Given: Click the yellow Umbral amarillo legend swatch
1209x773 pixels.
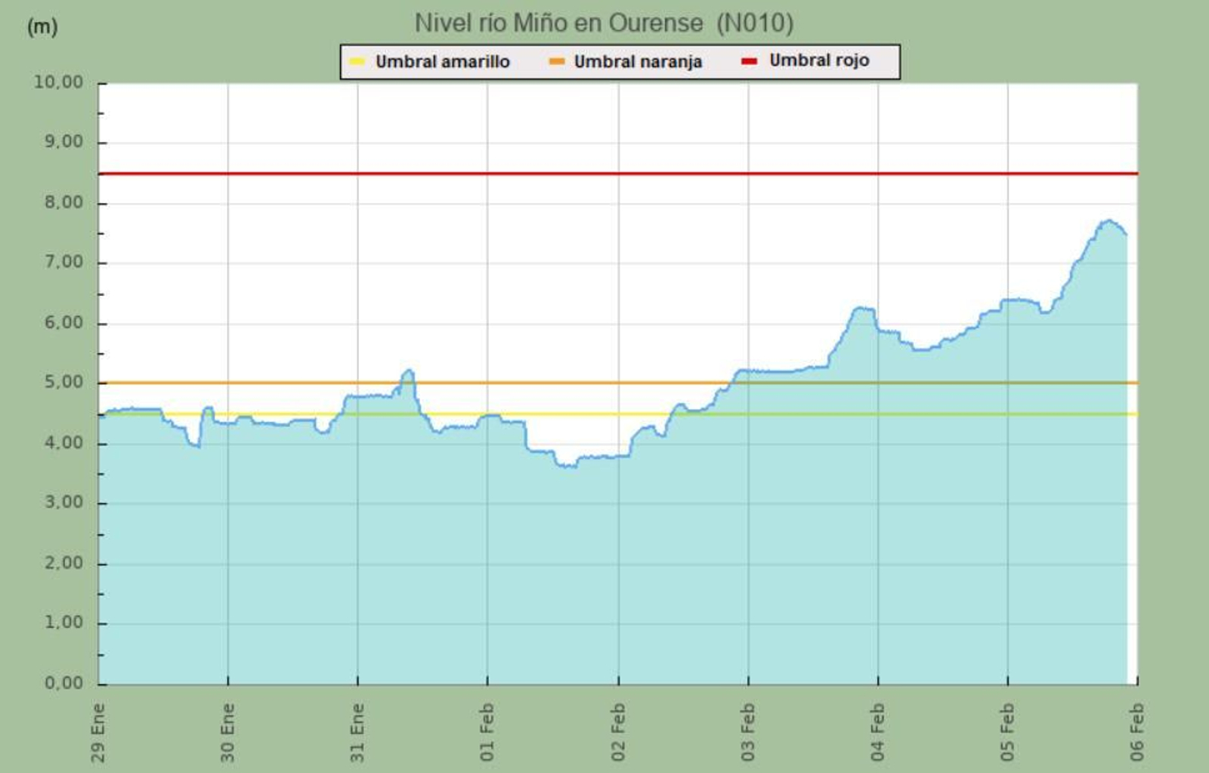Looking at the screenshot, I should click(x=357, y=62).
